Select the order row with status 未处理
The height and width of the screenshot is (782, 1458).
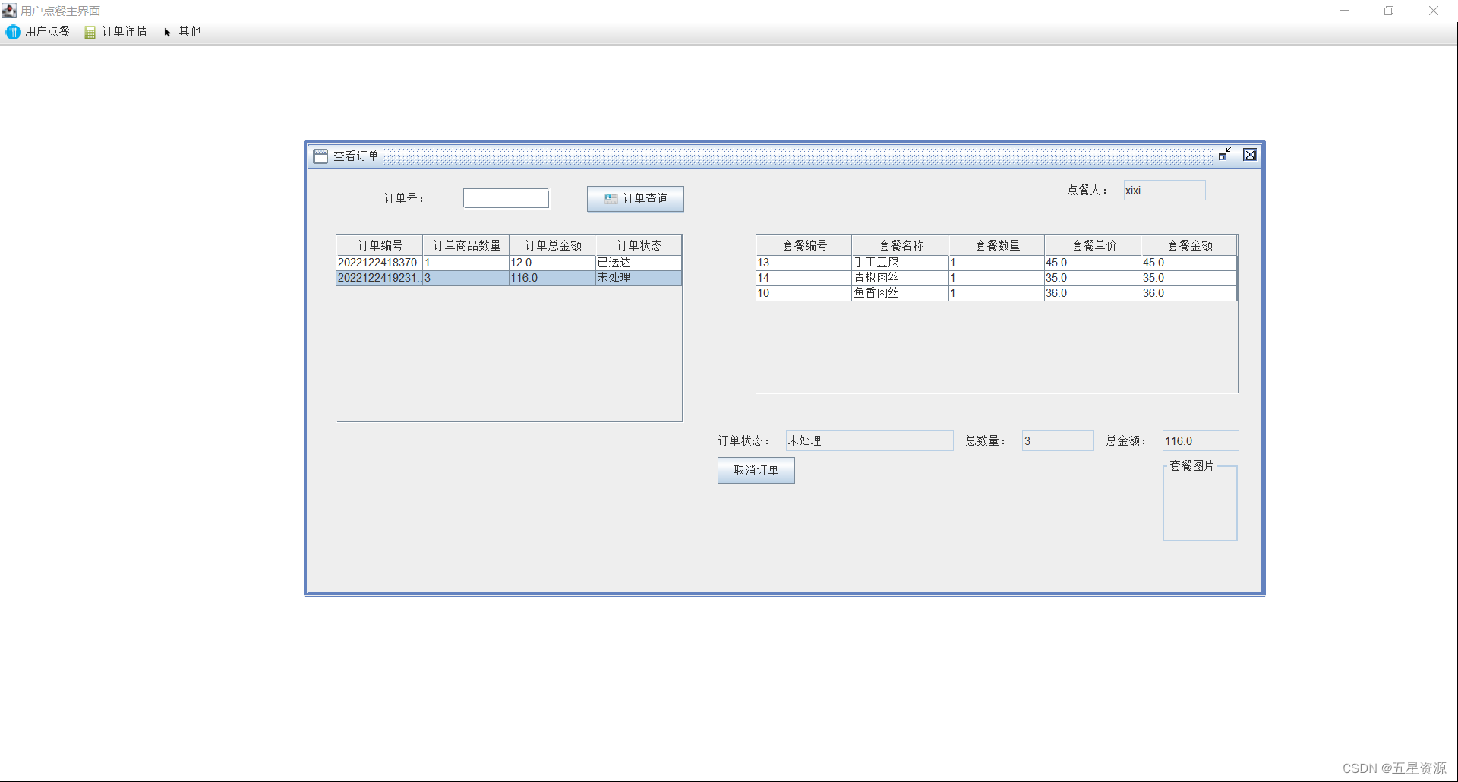(x=509, y=278)
